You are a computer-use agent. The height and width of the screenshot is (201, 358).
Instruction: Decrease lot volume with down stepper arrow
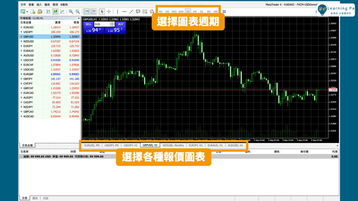[112, 25]
